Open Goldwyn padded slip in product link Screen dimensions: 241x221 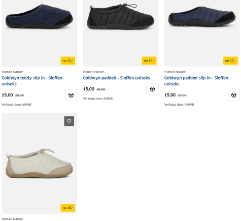[x=196, y=81]
